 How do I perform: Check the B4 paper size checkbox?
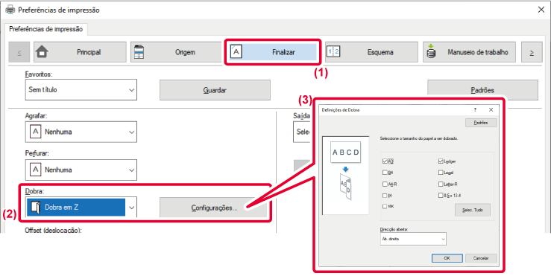click(x=385, y=173)
